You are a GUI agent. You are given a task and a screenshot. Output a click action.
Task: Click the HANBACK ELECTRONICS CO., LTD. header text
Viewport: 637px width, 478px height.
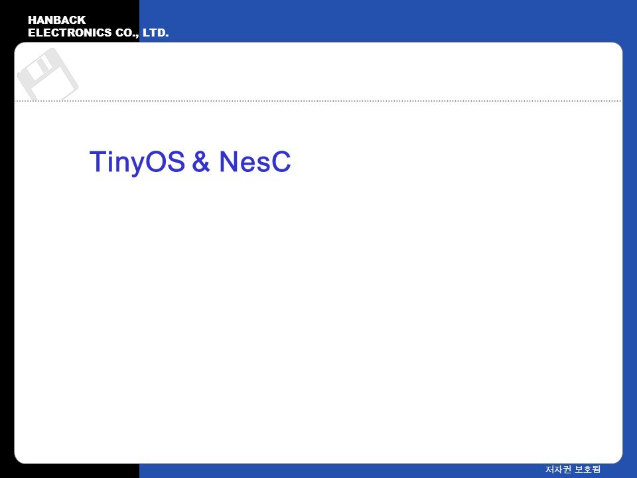click(x=98, y=27)
